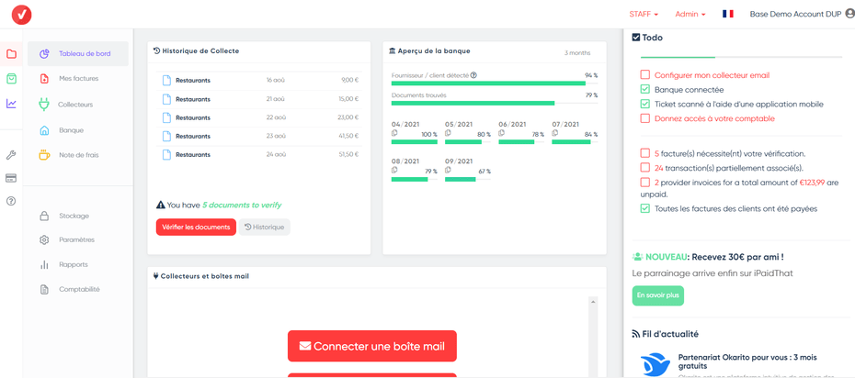
Task: Go to 'Mes factures' in sidebar
Action: click(x=78, y=79)
